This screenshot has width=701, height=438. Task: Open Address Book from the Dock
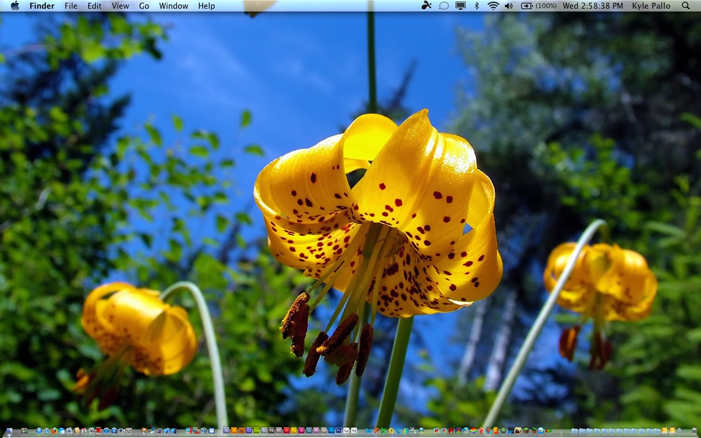[x=77, y=430]
